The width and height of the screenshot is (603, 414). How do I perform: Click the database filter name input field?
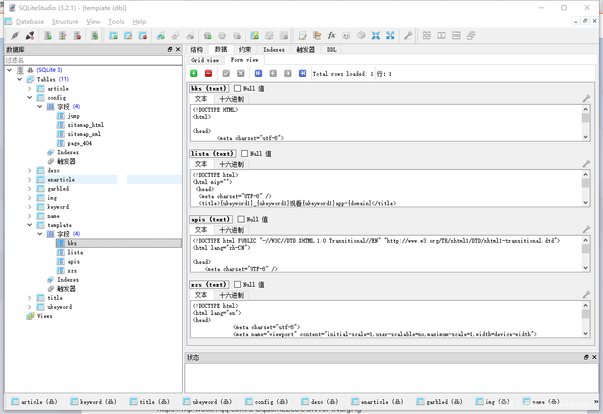(93, 60)
